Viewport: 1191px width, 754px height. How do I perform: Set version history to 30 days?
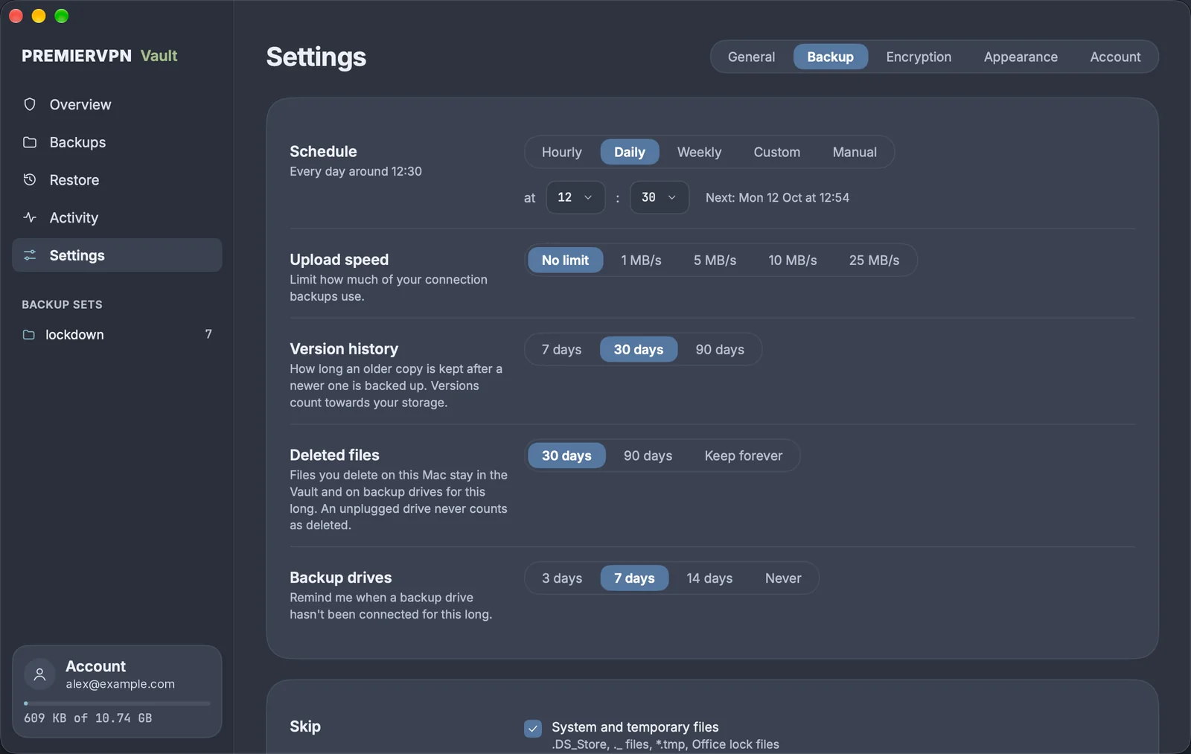[638, 349]
